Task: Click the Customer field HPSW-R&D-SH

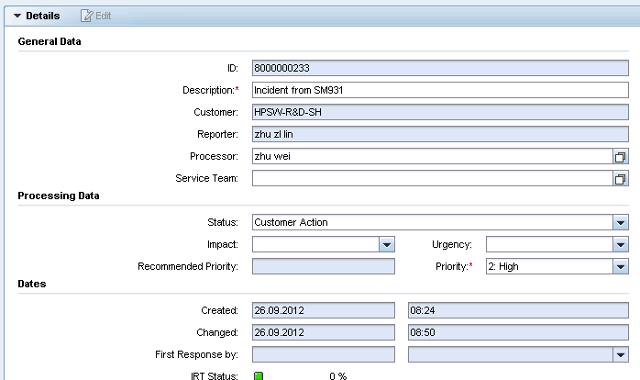Action: point(440,112)
